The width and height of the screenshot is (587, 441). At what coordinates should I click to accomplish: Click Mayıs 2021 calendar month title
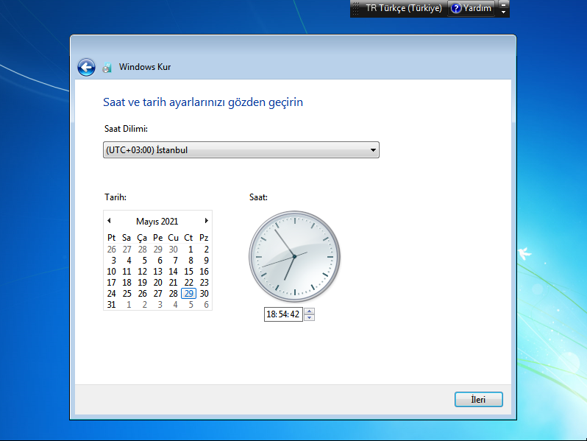[x=157, y=221]
